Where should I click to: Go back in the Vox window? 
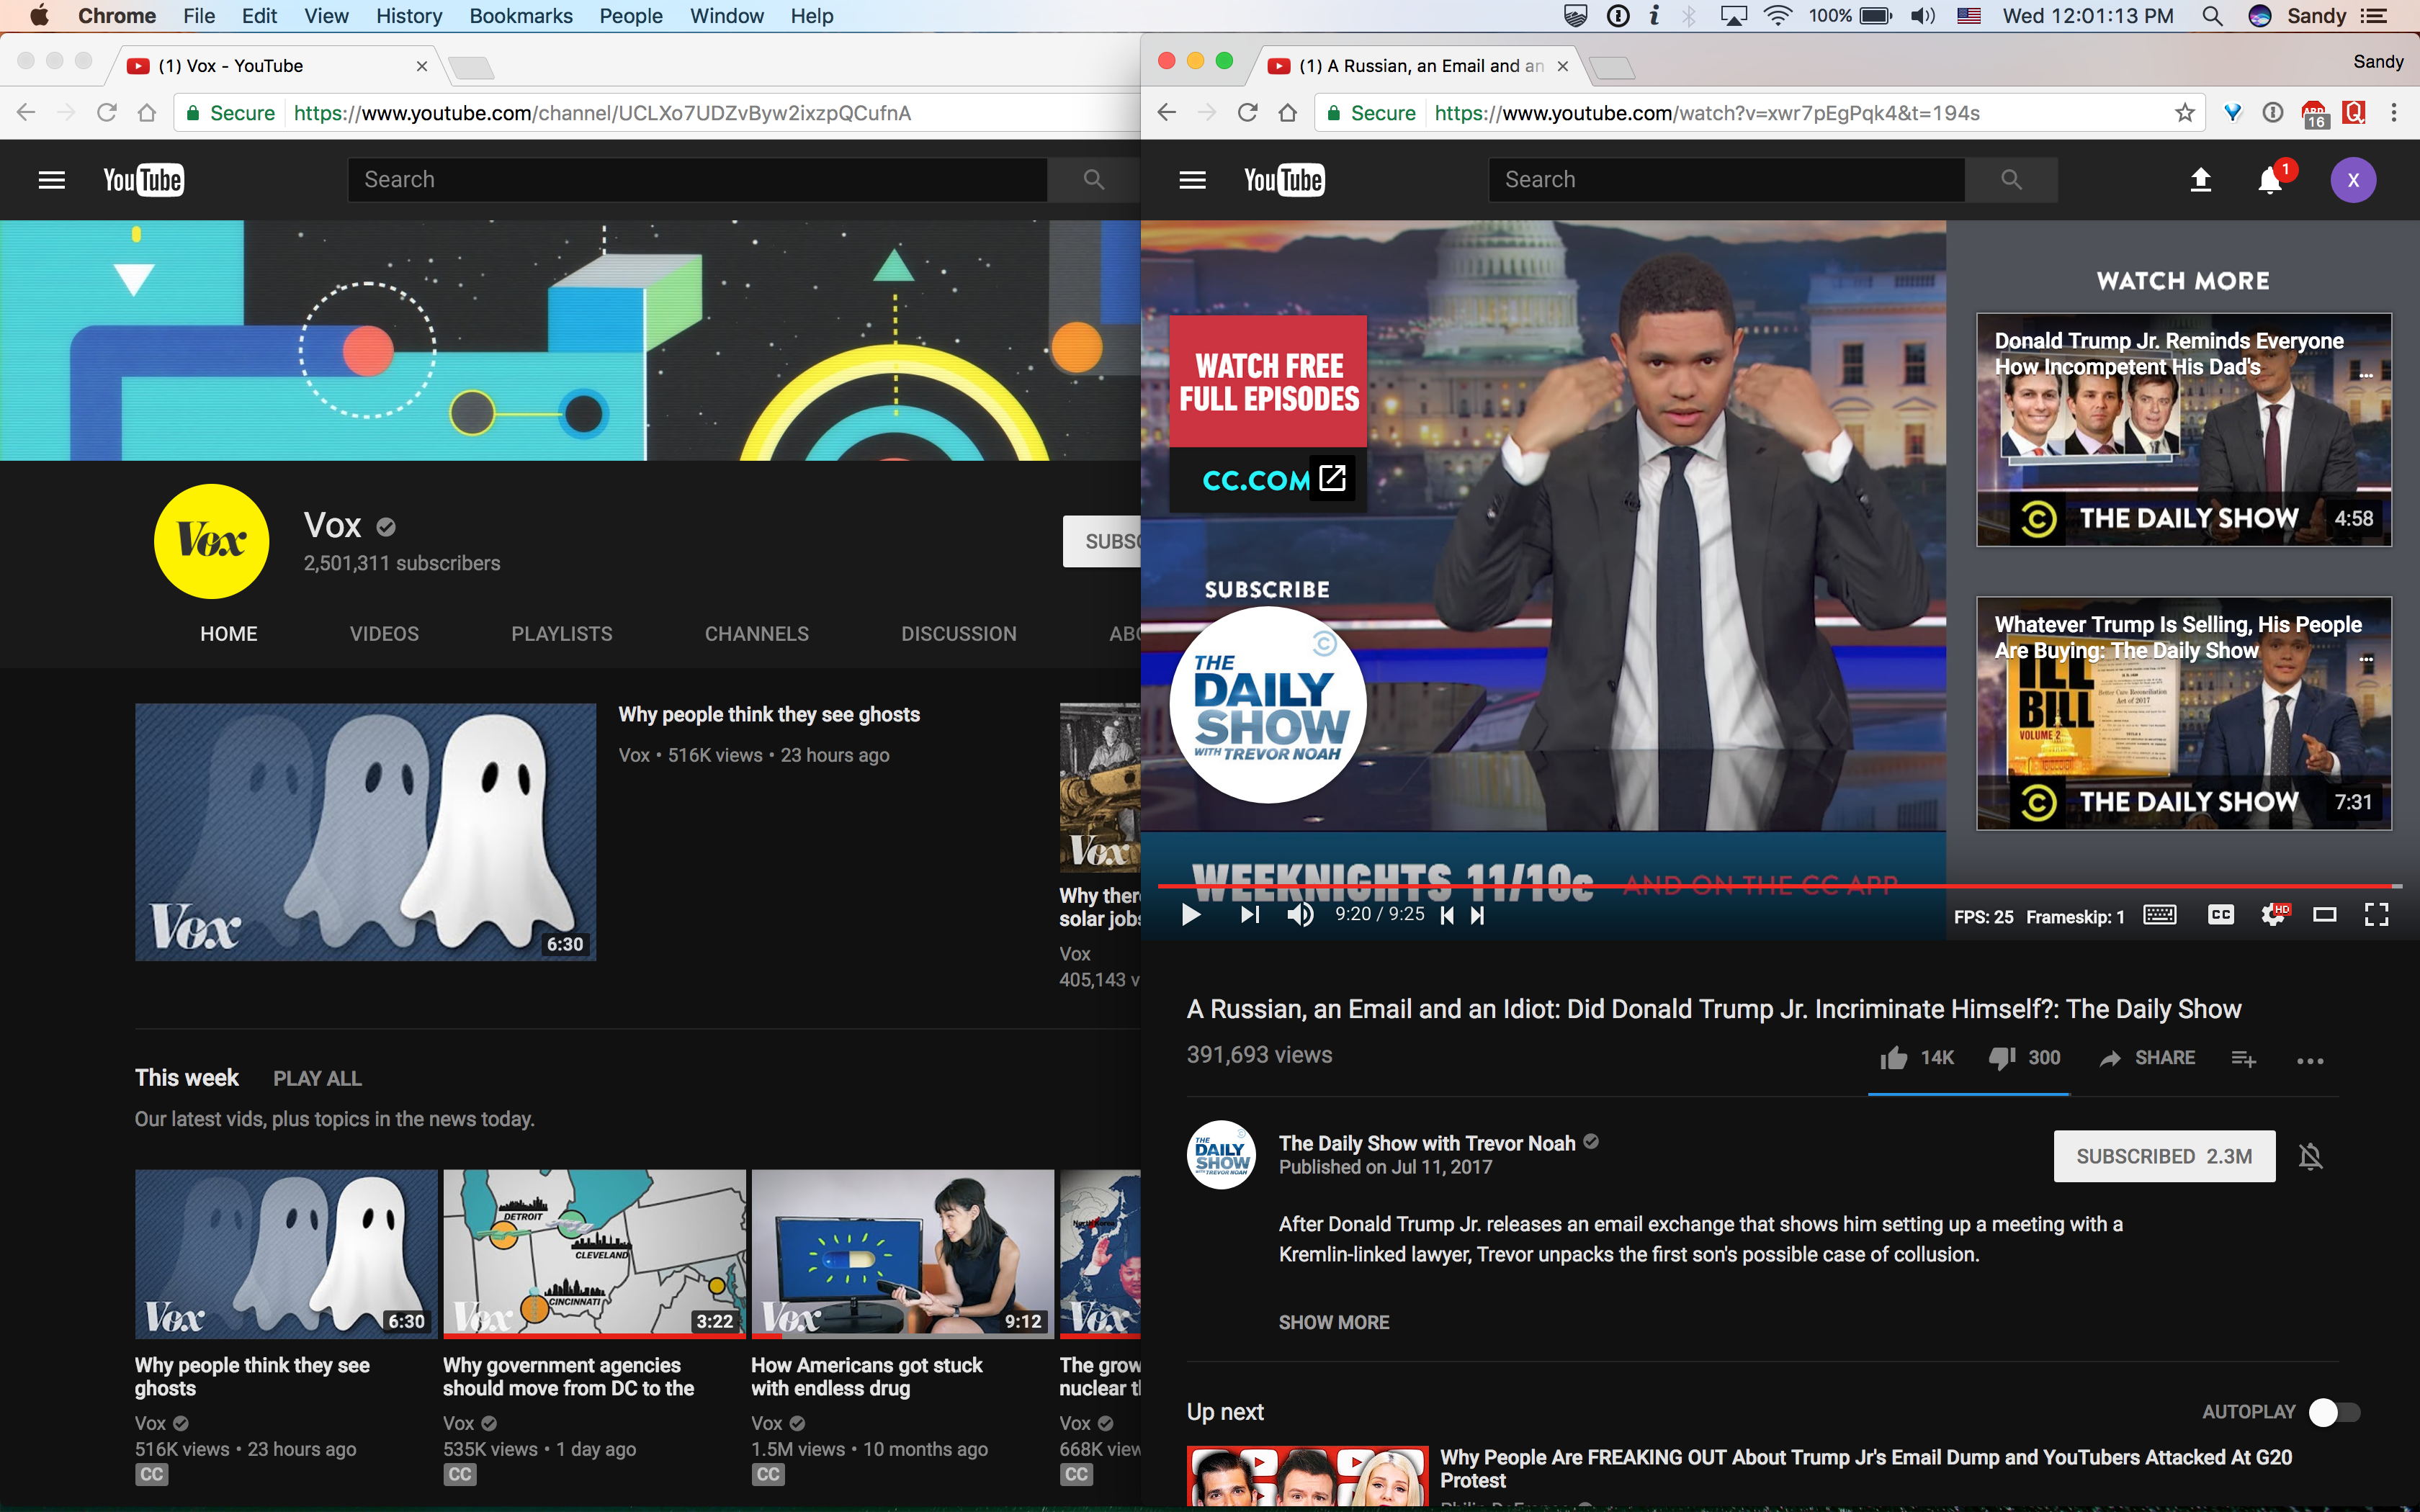(x=26, y=113)
